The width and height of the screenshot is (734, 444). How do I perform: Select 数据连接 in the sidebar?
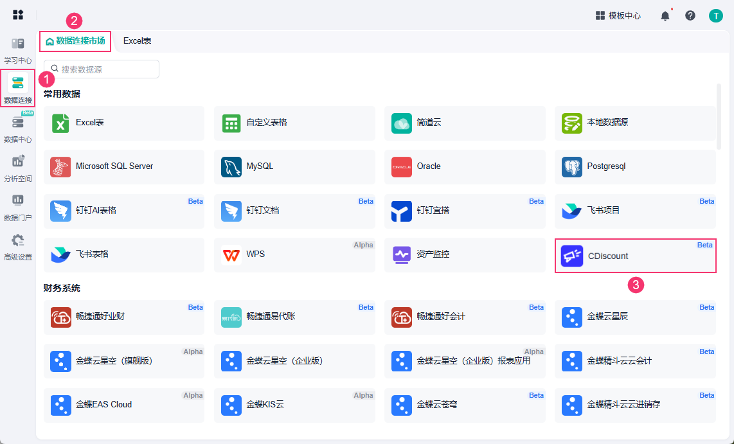click(18, 89)
